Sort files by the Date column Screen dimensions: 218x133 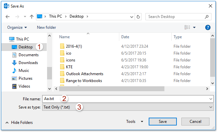[126, 37]
